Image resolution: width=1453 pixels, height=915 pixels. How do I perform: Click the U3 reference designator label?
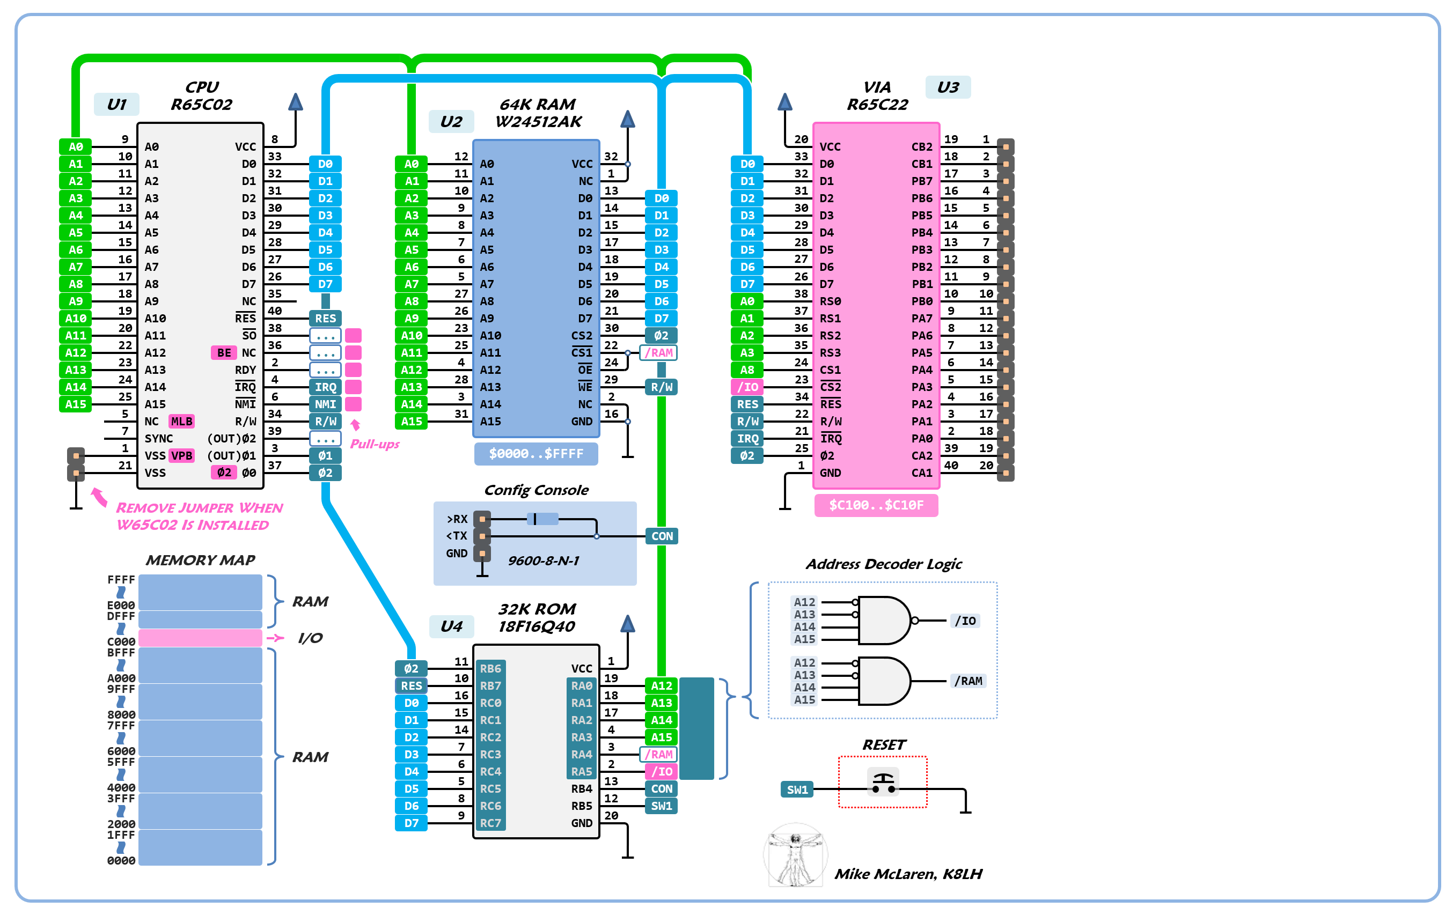(x=948, y=87)
